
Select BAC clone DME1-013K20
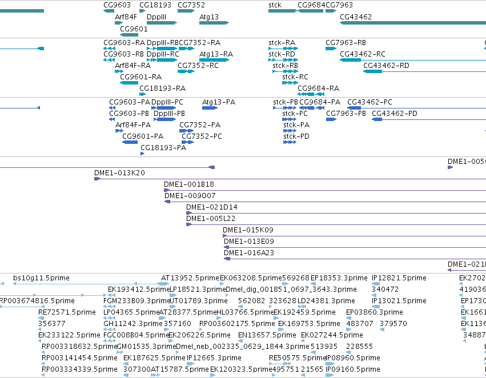(119, 173)
